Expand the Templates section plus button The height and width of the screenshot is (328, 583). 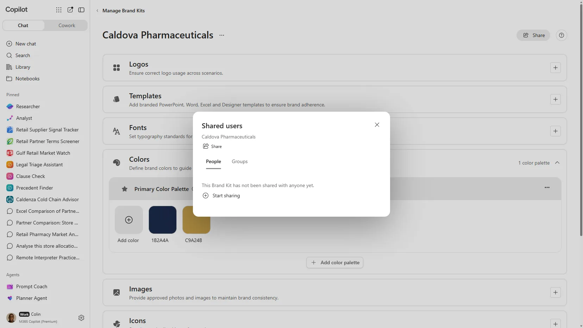(556, 99)
